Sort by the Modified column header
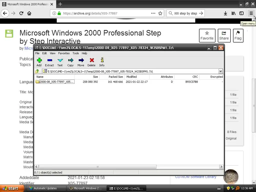 point(137,77)
